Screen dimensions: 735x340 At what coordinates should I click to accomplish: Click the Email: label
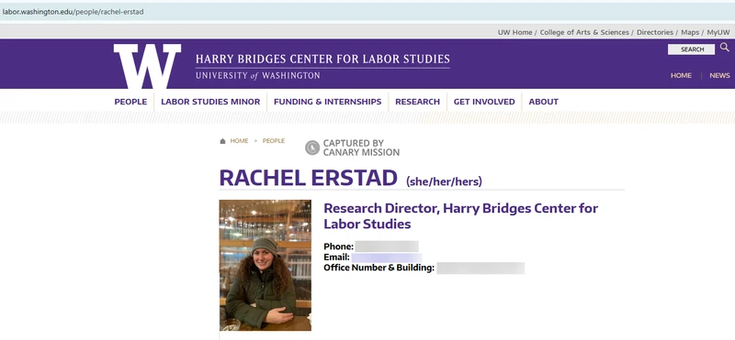[336, 258]
